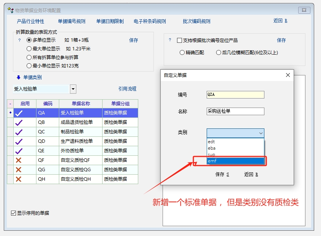This screenshot has width=321, height=236.
Task: Enable the 支持根据批次编号定位产品 checkbox
Action: 180,41
